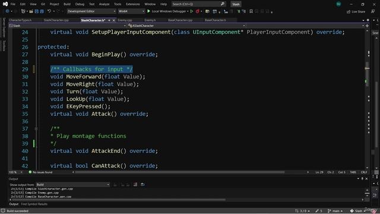
Task: Click the Open File toolbar icon
Action: coord(31,11)
